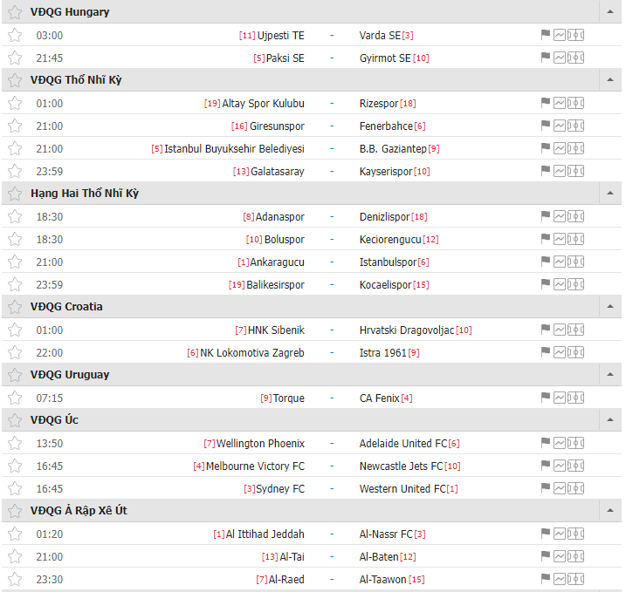
Task: Click flag icon for Ankaragucu vs Istanbulspor
Action: [545, 262]
